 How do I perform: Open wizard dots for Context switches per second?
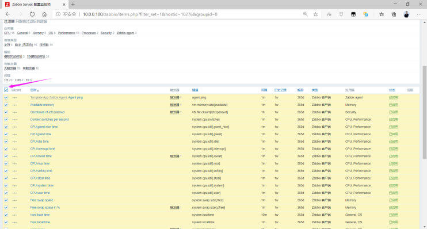(14, 120)
